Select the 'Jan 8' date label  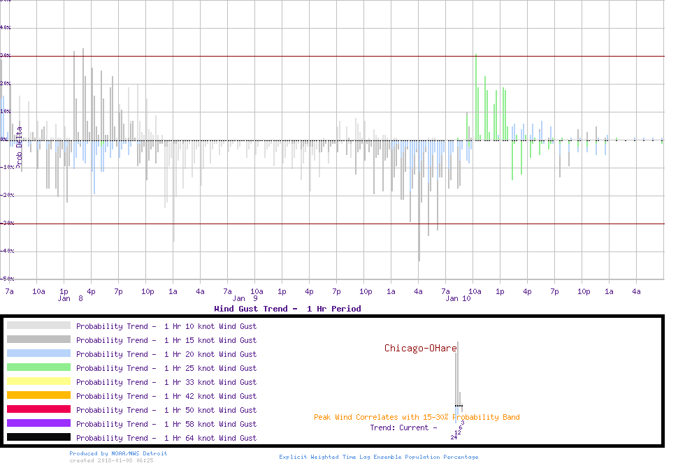tap(71, 298)
